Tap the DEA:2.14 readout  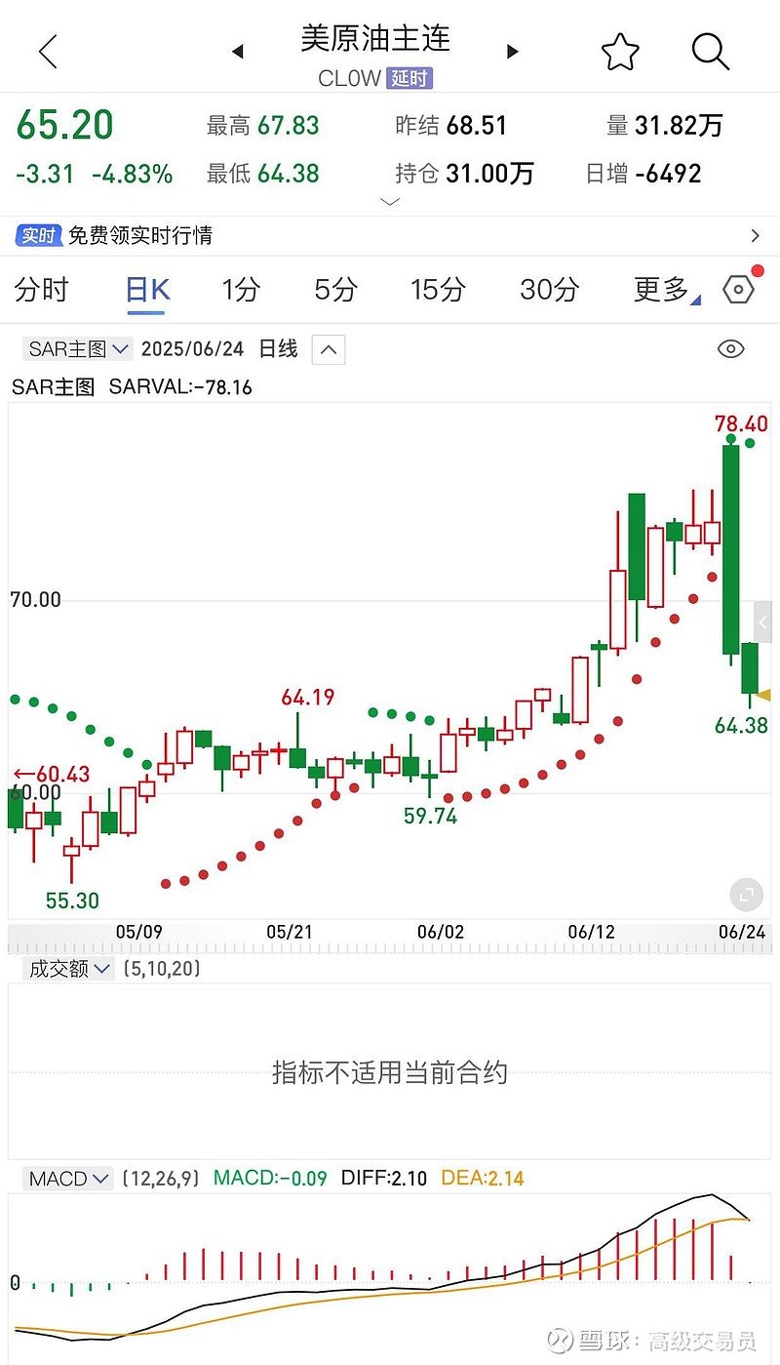point(483,1179)
